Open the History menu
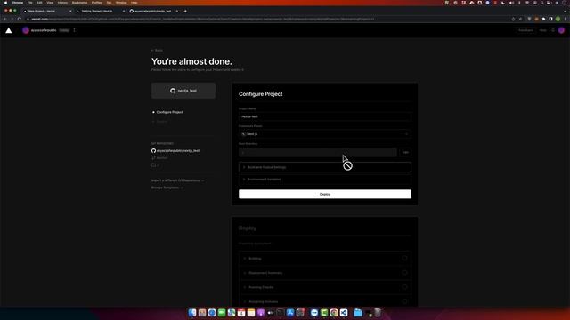Viewport: 570px width, 320px height. click(x=62, y=3)
